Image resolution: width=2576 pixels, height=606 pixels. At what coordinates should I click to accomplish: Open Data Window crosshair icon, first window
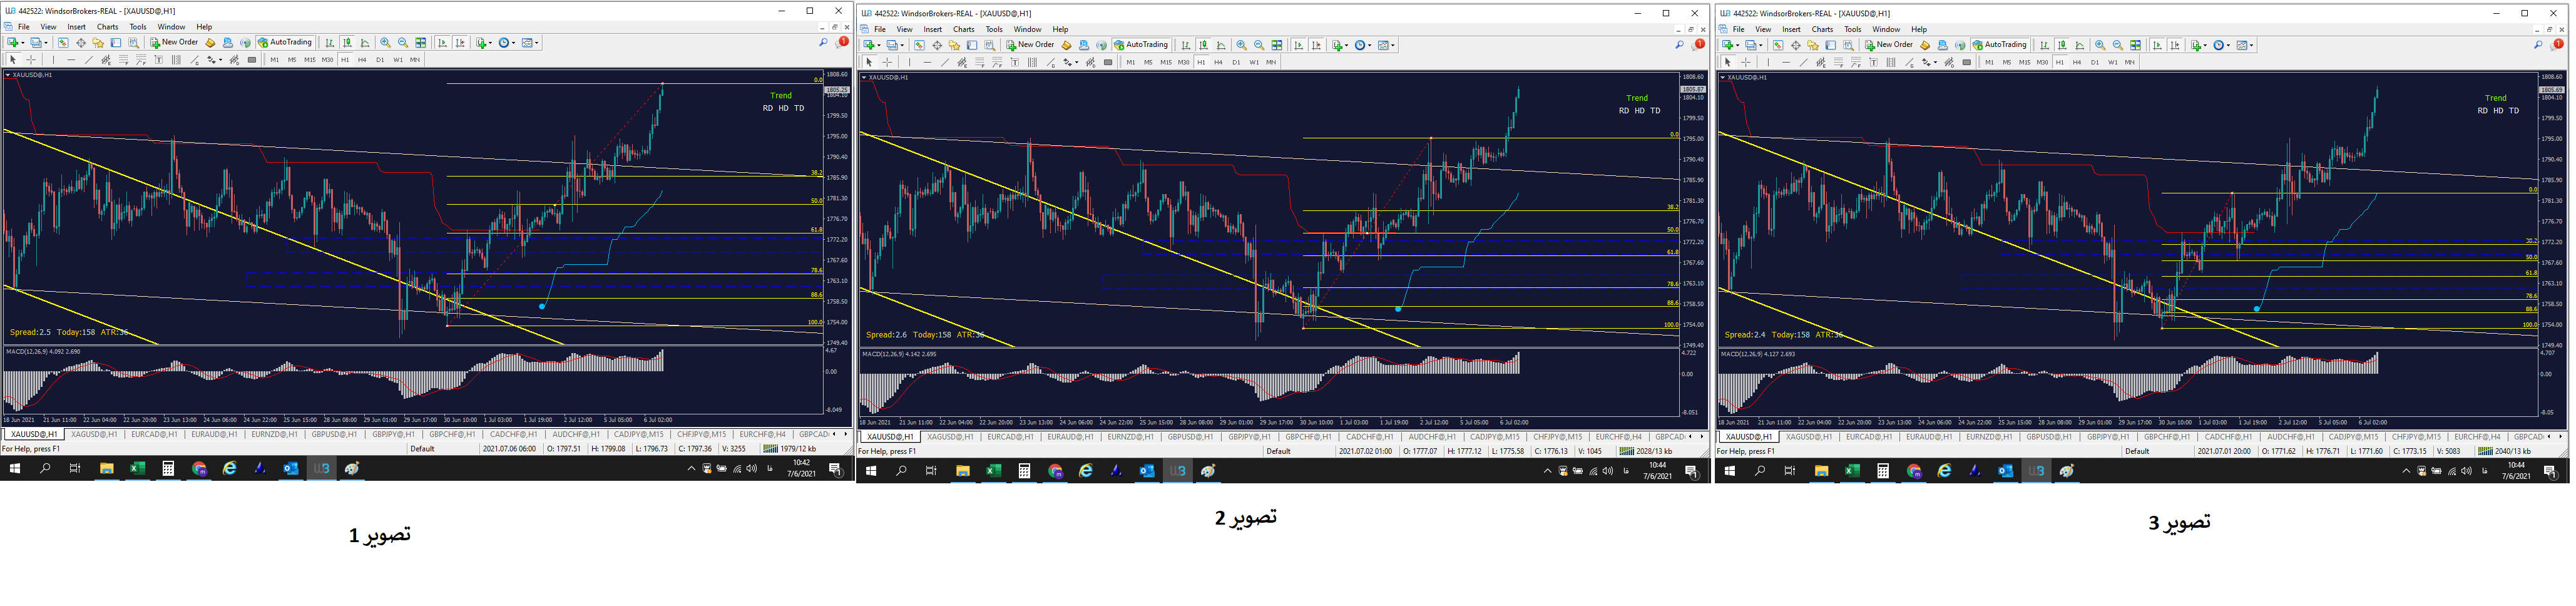tap(81, 43)
